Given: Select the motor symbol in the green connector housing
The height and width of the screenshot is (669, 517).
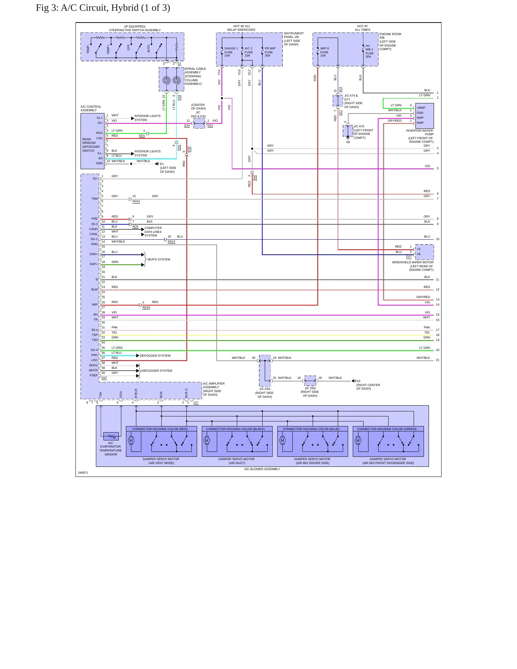Looking at the screenshot, I should point(358,441).
